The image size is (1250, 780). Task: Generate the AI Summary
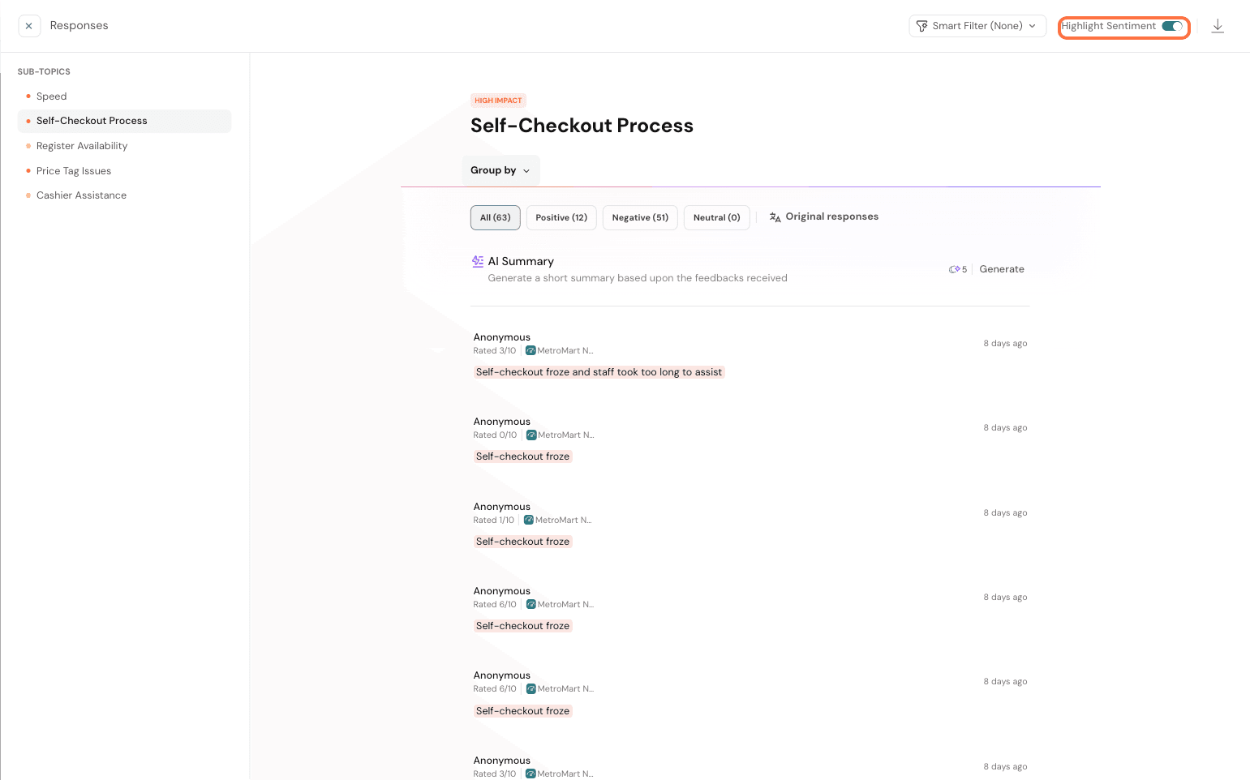1001,269
